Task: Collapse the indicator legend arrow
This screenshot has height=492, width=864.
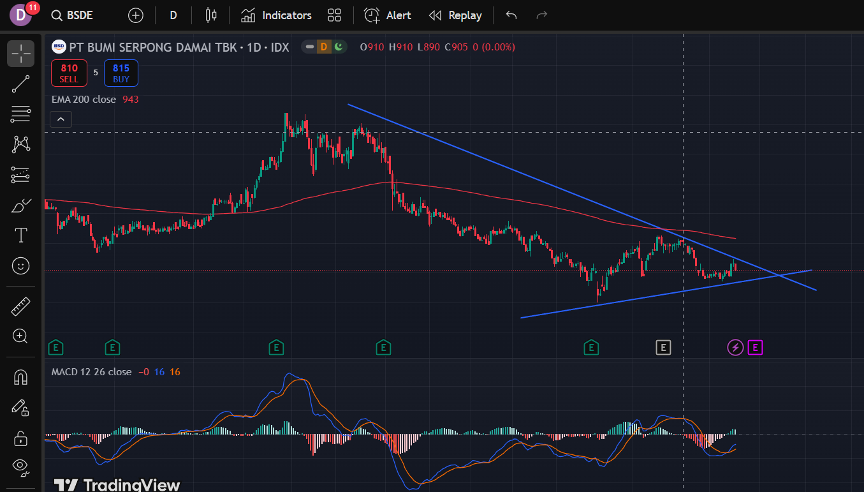Action: pos(61,119)
